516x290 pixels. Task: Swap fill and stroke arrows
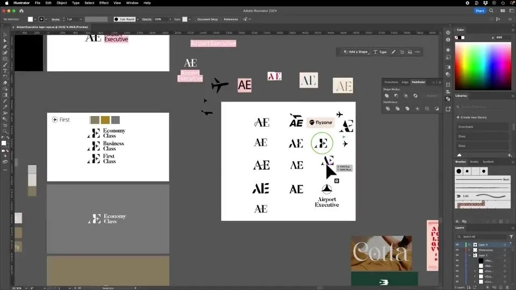tap(8, 138)
